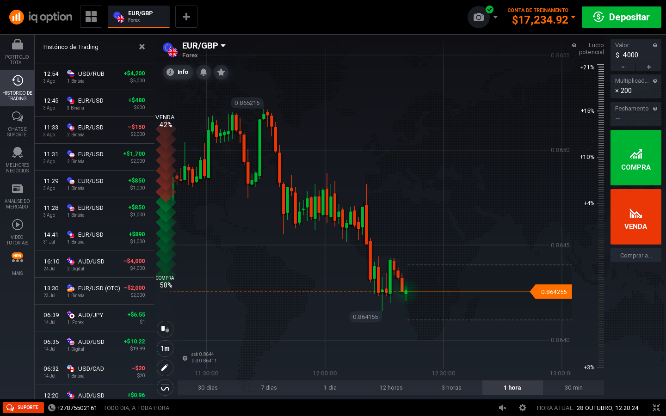Open settings gear in bottom bar
Viewport: 666px width, 416px height.
[523, 408]
